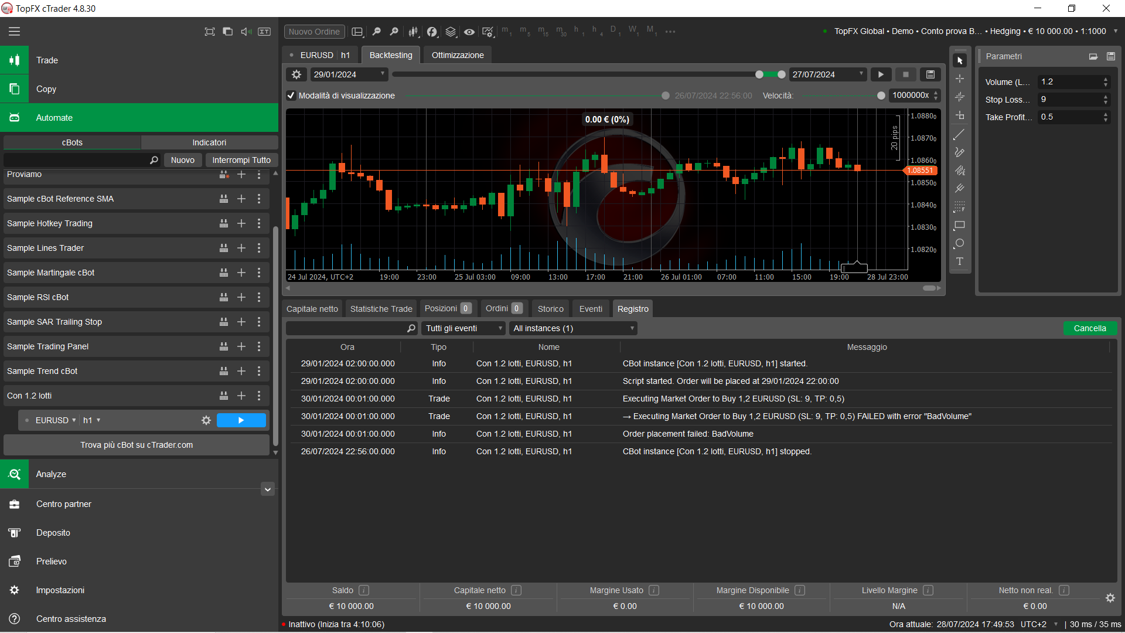Start backtesting with the play button
Viewport: 1125px width, 633px height.
tap(881, 74)
